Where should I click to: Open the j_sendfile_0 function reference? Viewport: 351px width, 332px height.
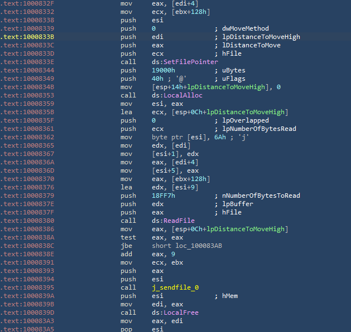[x=175, y=287]
